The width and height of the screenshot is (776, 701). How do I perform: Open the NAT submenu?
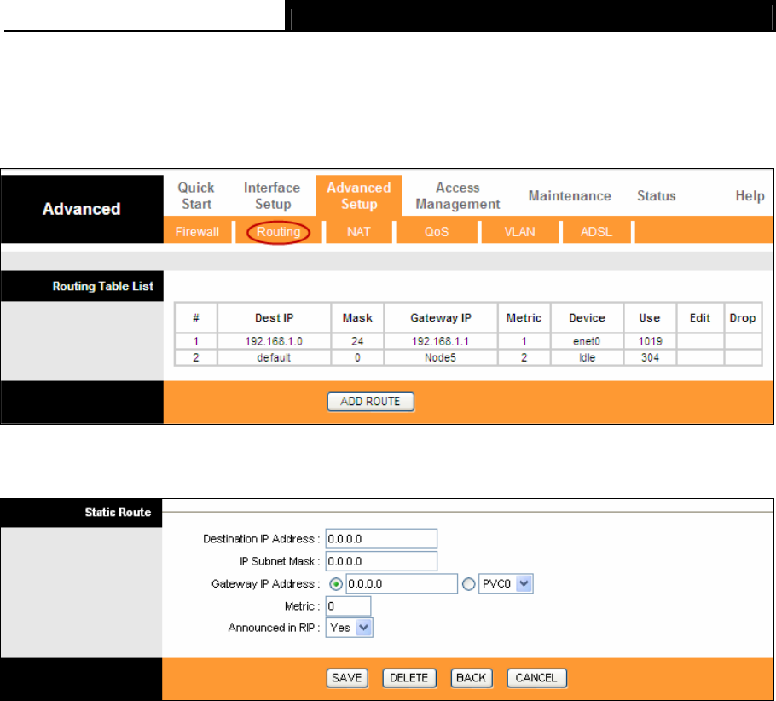359,232
